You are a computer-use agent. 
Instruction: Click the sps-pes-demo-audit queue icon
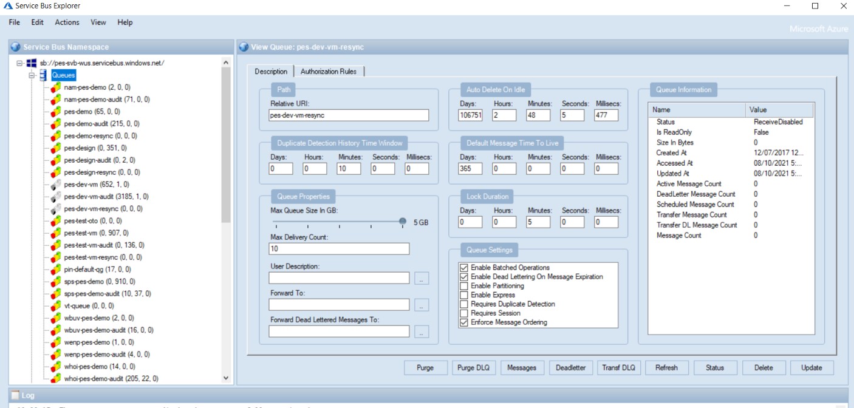55,294
